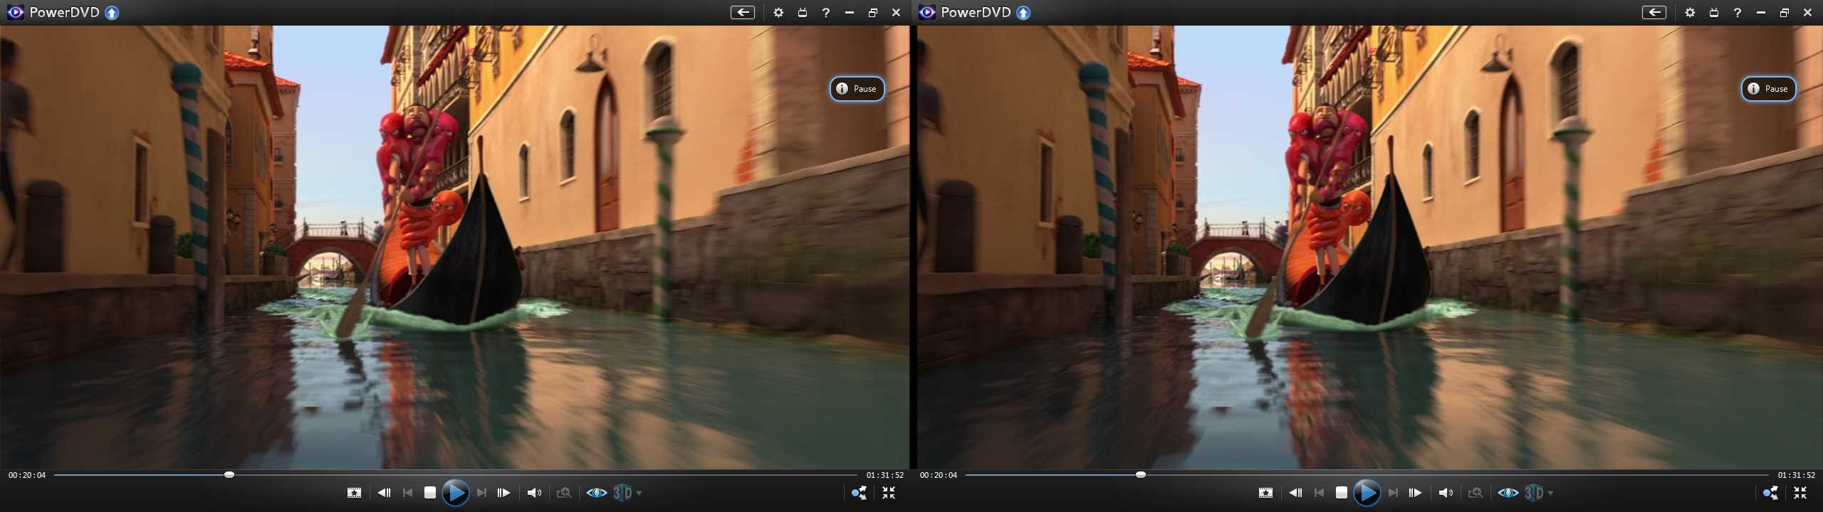The height and width of the screenshot is (512, 1823).
Task: Click the blue upgrade arrow in right title bar
Action: tap(1023, 12)
